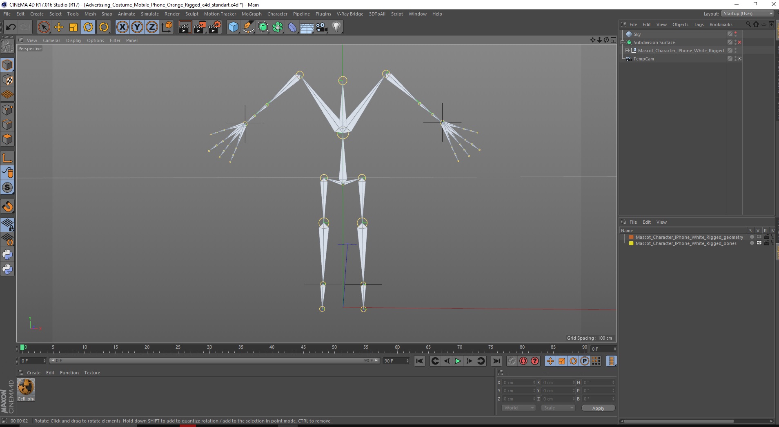The image size is (779, 427).
Task: Open material manager Create menu
Action: (33, 373)
